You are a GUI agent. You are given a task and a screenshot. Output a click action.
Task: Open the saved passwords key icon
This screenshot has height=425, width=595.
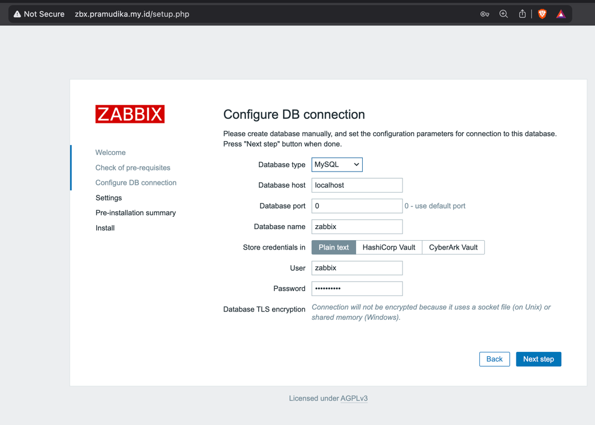point(484,14)
